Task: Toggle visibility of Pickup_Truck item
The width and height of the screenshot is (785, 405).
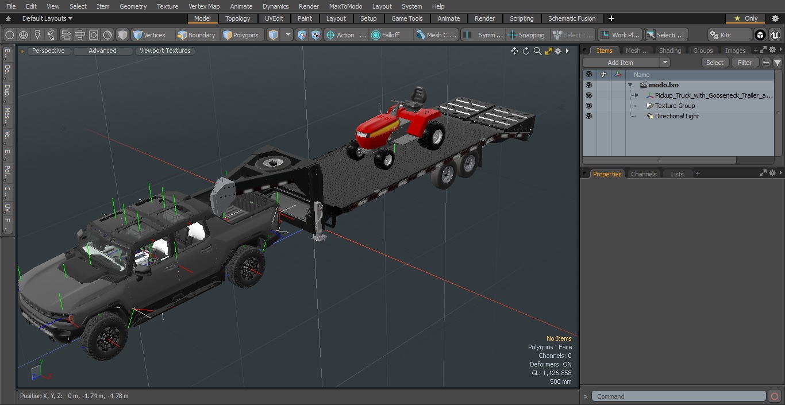Action: click(x=588, y=95)
